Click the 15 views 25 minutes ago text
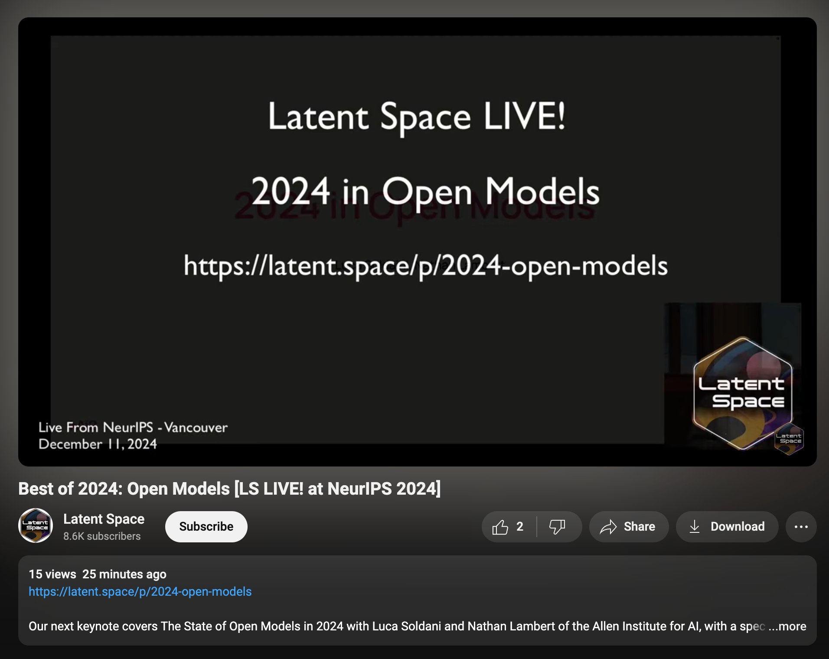Screen dimensions: 829x659 tap(98, 574)
